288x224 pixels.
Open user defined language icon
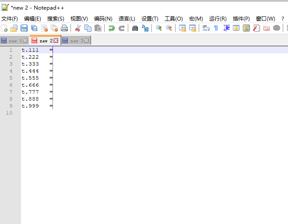tap(236, 28)
